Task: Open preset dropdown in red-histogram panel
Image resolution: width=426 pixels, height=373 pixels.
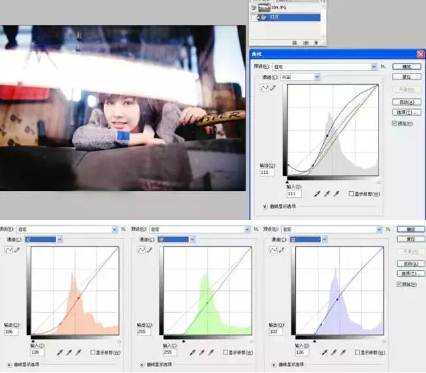Action: tap(114, 230)
